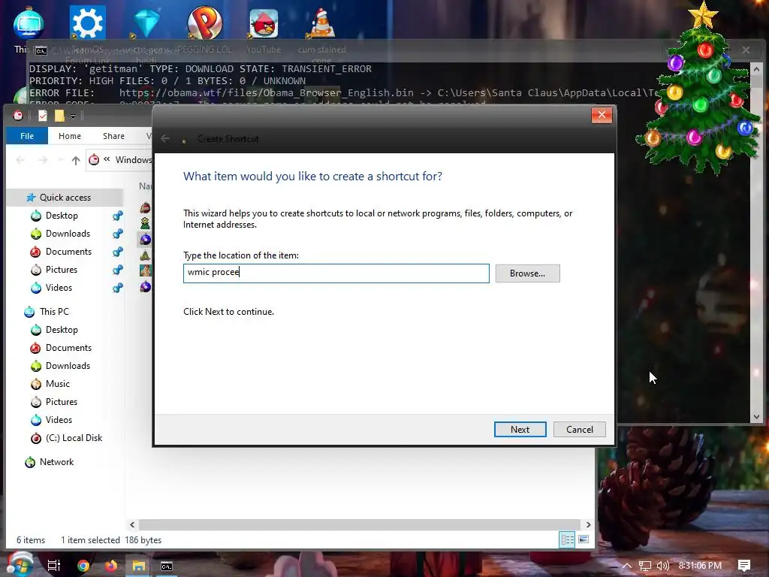Launch Google Chrome from taskbar
The width and height of the screenshot is (769, 577).
[x=83, y=566]
